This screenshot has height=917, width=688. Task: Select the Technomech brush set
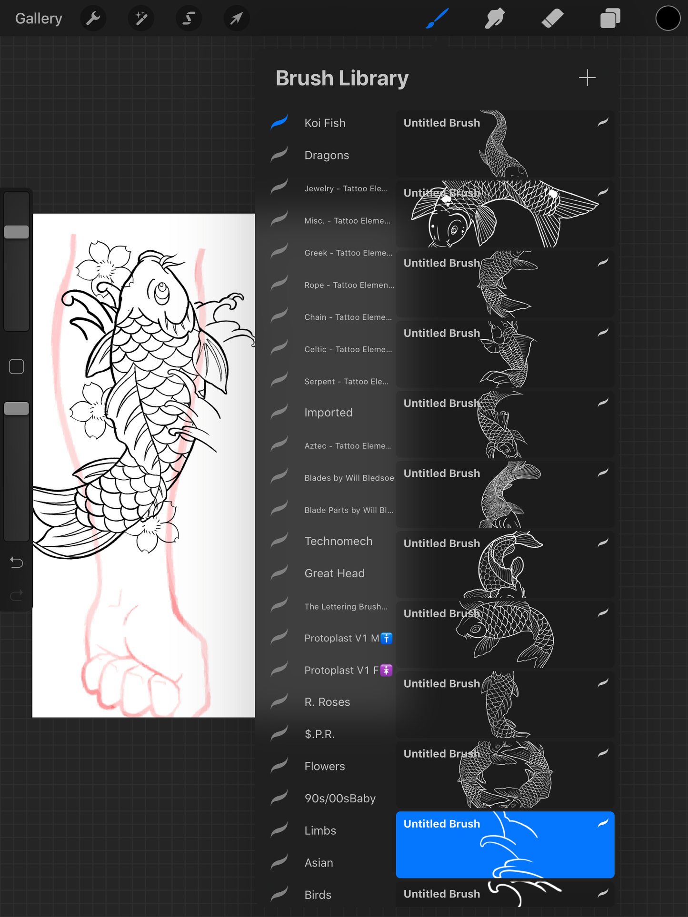pyautogui.click(x=339, y=541)
